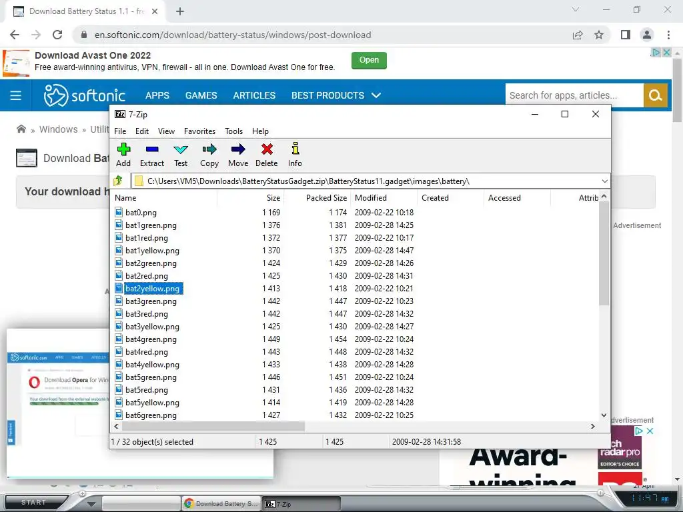683x512 pixels.
Task: Click the START button on taskbar
Action: (34, 503)
